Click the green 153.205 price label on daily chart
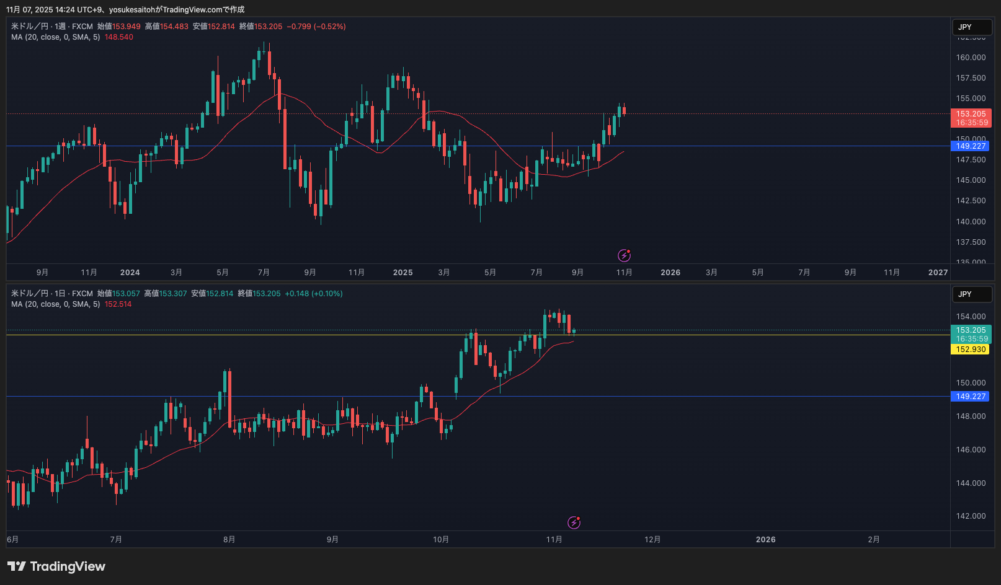The image size is (1001, 585). click(x=971, y=334)
